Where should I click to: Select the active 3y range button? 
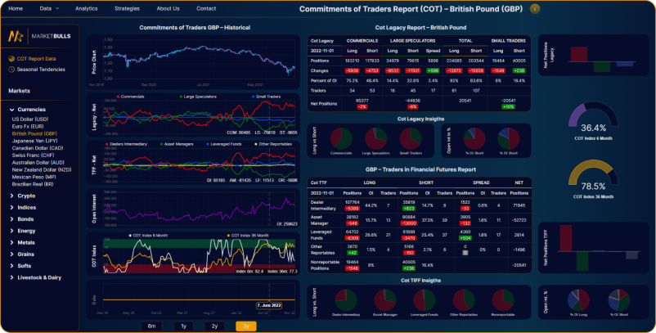coord(246,326)
